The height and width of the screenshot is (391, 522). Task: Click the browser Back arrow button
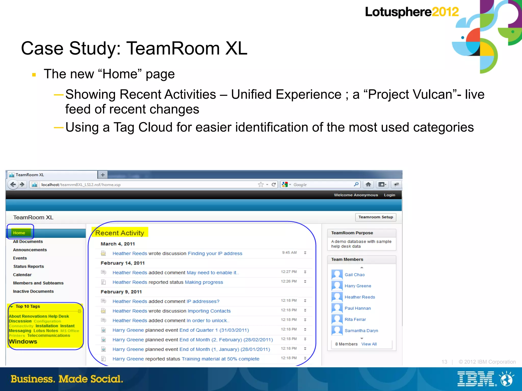click(x=13, y=184)
